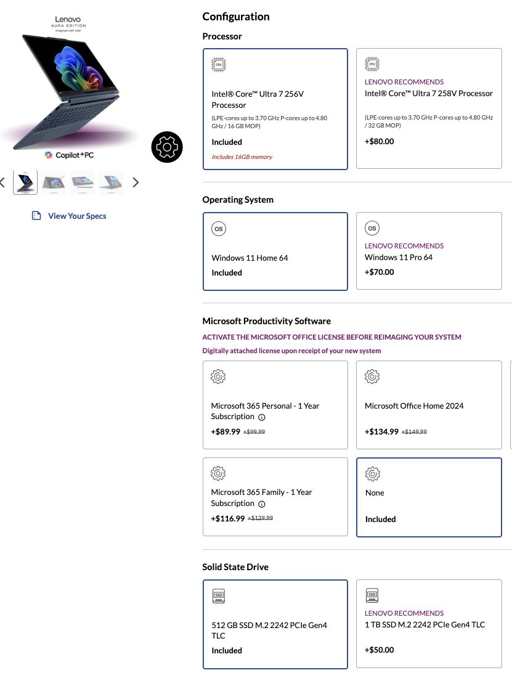View the second laptop thumbnail image

coord(54,182)
